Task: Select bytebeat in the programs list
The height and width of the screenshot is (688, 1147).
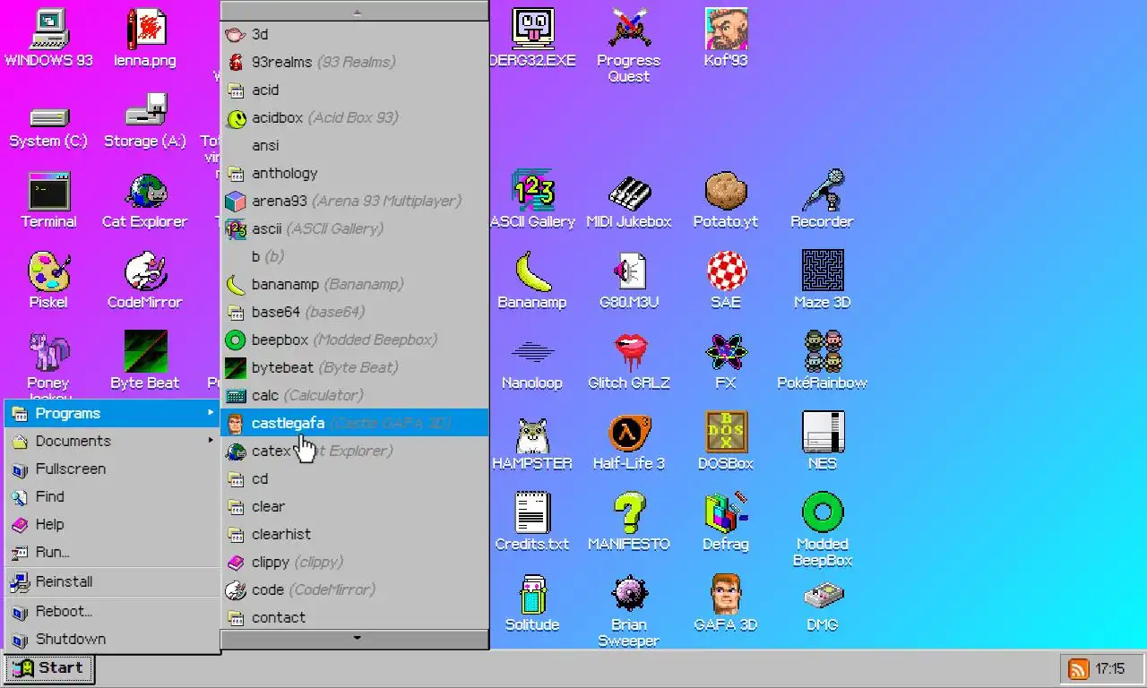Action: coord(354,367)
